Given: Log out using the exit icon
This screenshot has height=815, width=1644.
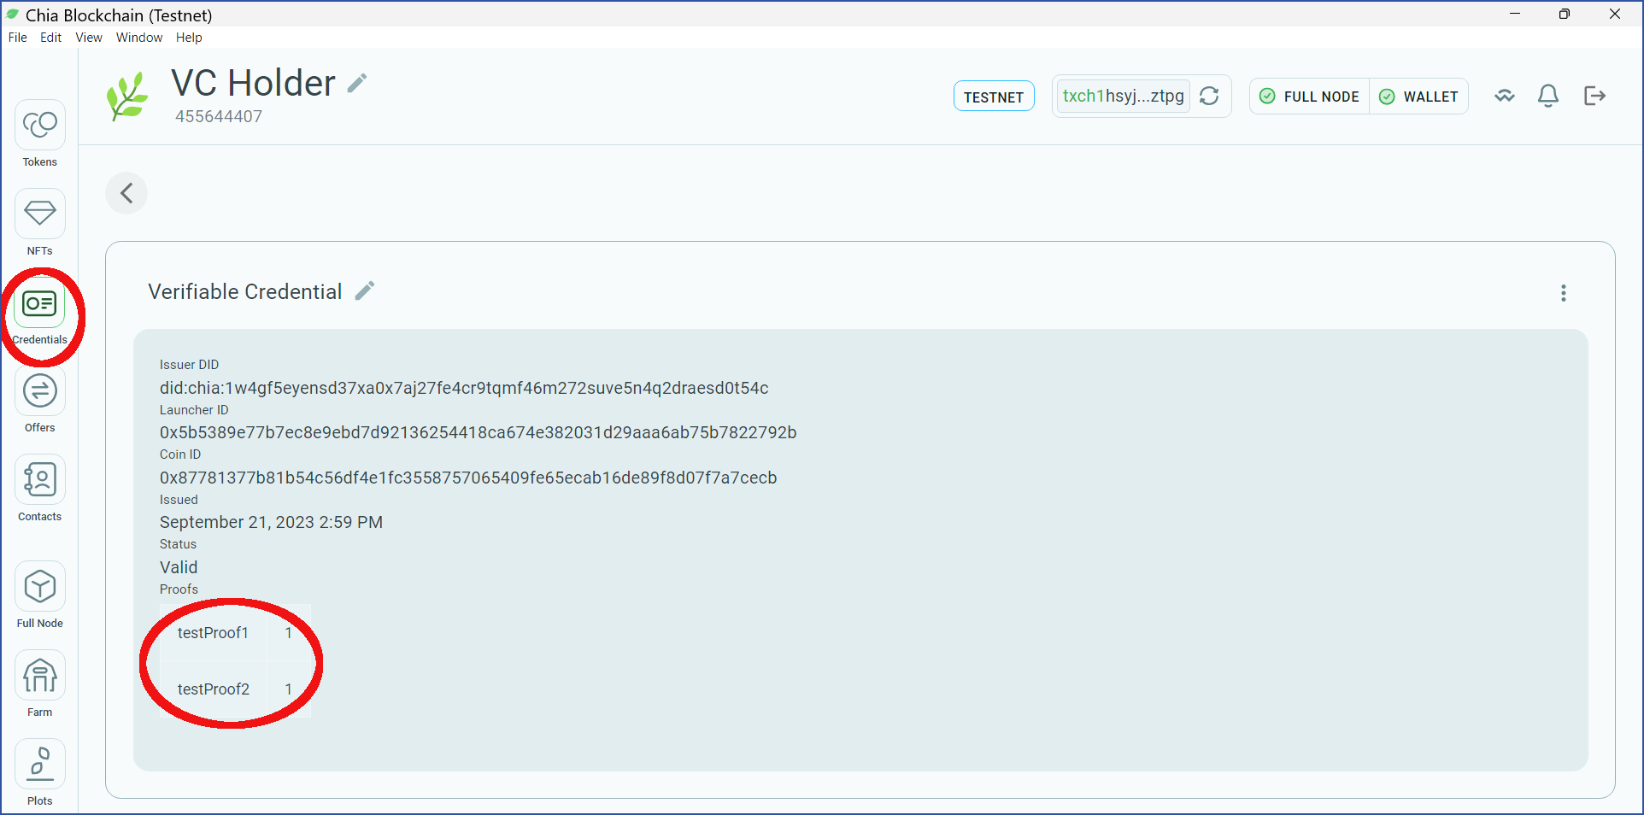Looking at the screenshot, I should 1594,96.
